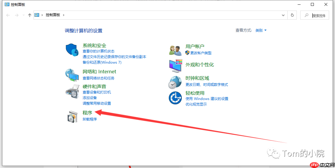Expand chevron before 控制面板 in address bar
335x168 pixels.
[x=42, y=15]
